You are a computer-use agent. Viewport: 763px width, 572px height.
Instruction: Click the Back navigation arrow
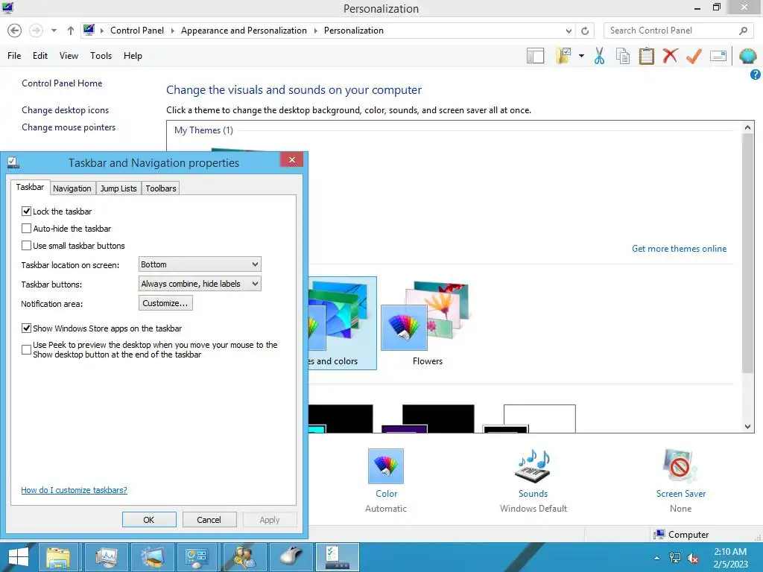15,31
